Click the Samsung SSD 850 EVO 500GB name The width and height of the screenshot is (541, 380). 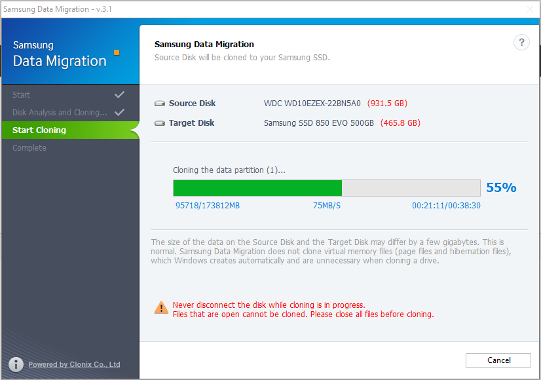319,123
